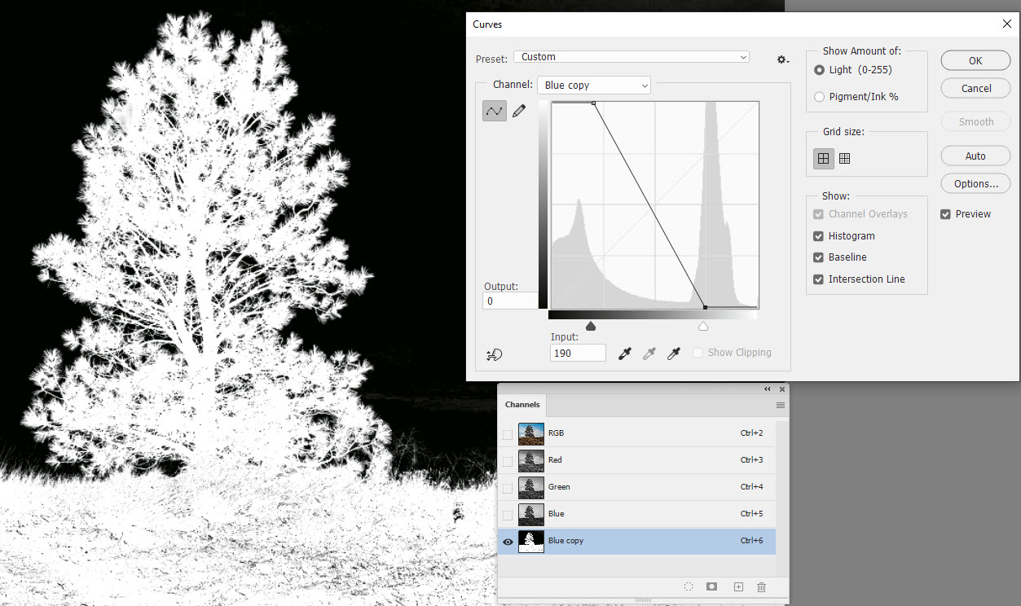Create a new channel
Image resolution: width=1021 pixels, height=606 pixels.
(738, 586)
